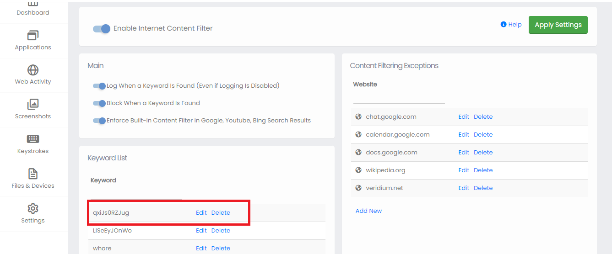Delete keyword whore
This screenshot has width=612, height=254.
point(221,248)
